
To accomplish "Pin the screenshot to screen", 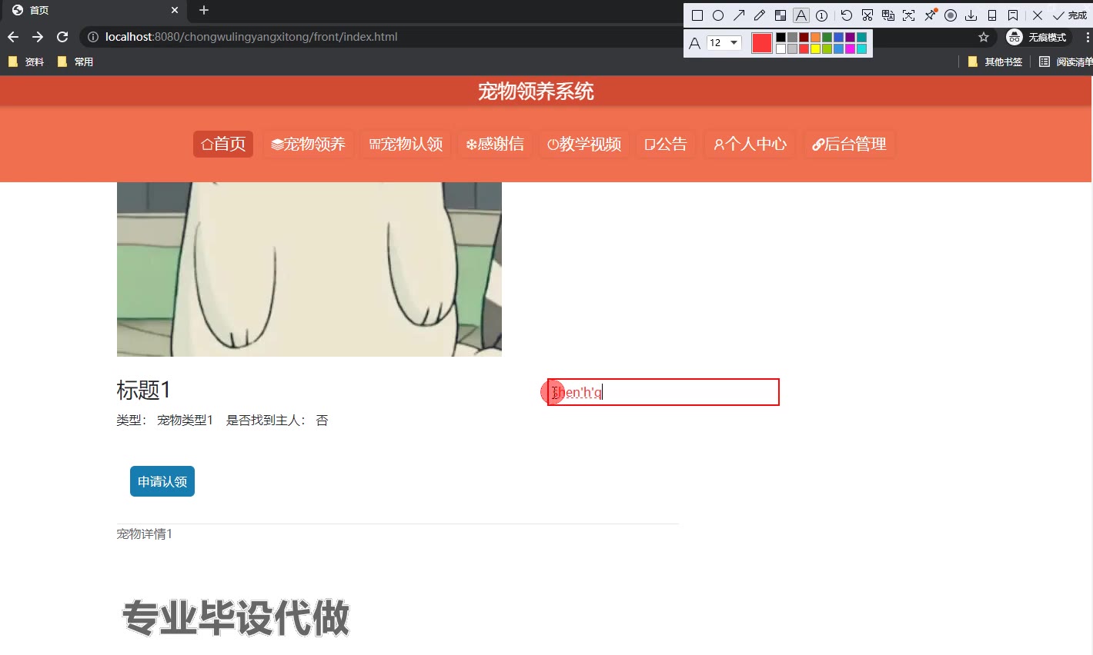I will (x=930, y=15).
